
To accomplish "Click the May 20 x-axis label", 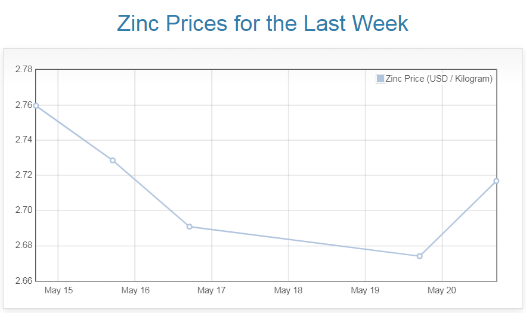I will coord(442,291).
